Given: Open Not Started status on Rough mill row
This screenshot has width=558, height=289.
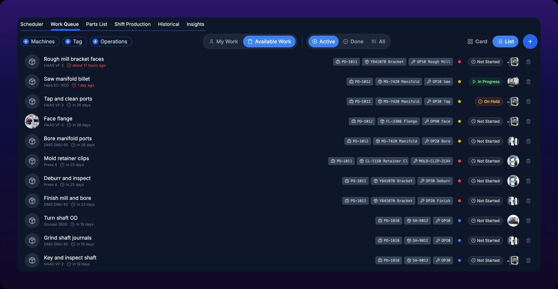Looking at the screenshot, I should [485, 62].
